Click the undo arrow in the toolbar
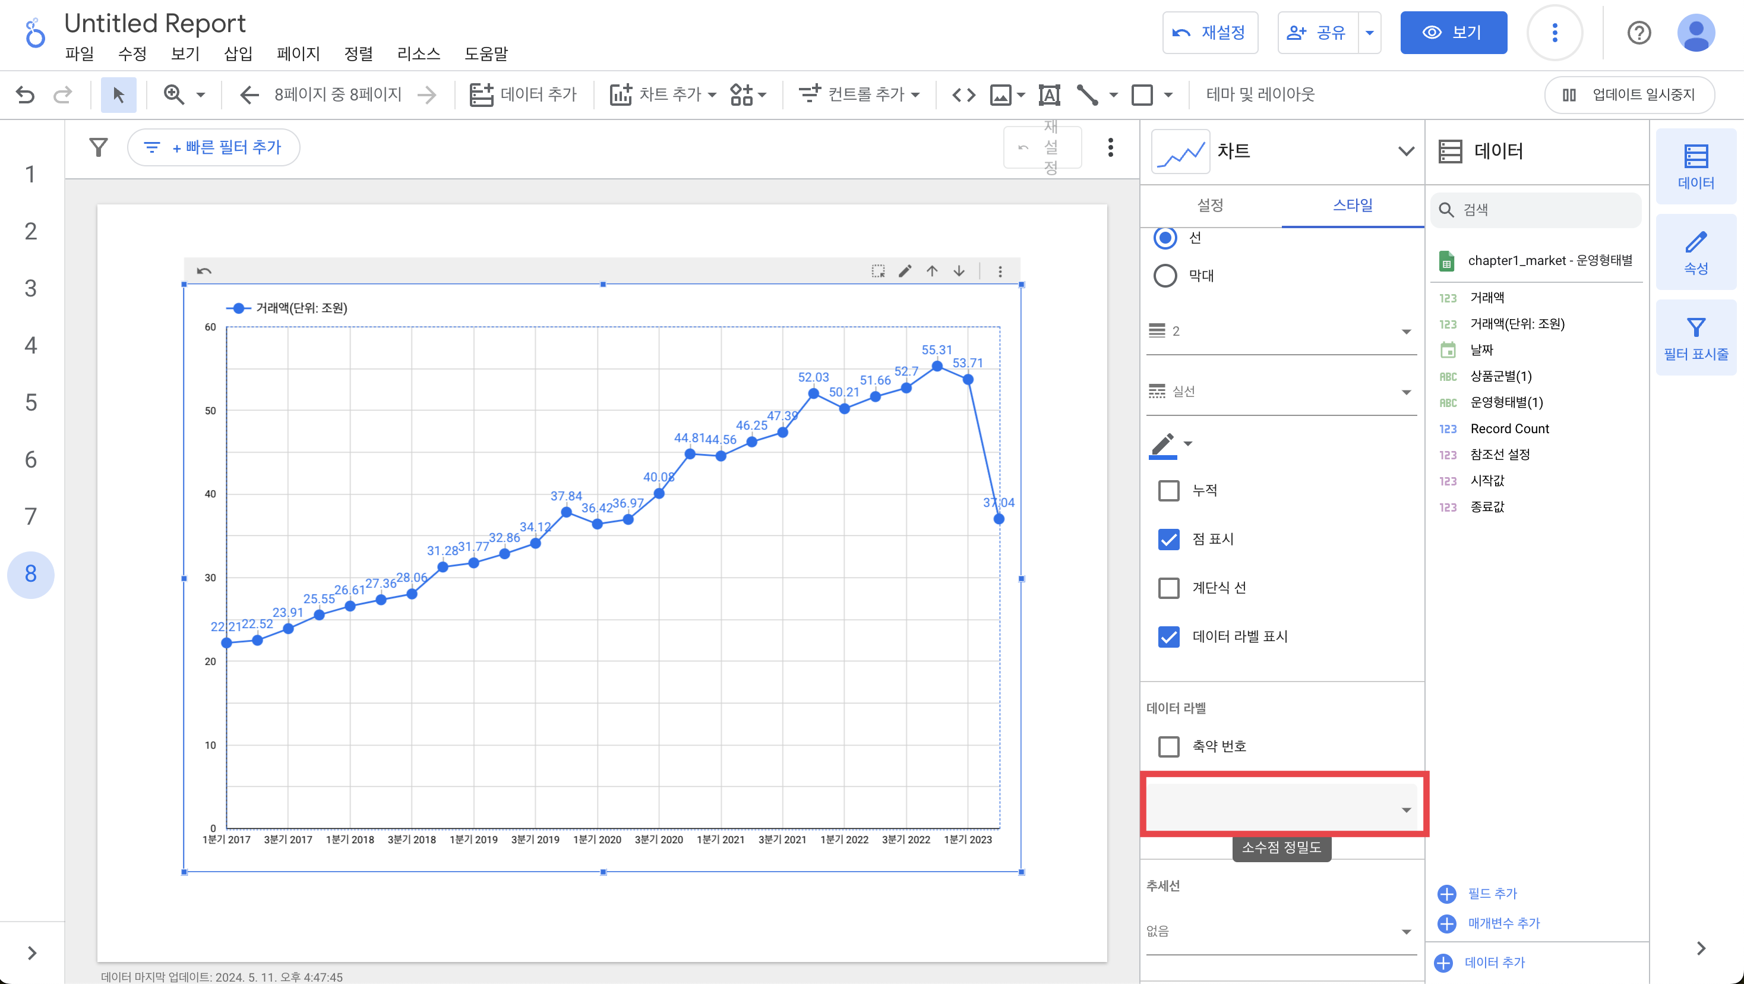The width and height of the screenshot is (1744, 984). [x=25, y=94]
